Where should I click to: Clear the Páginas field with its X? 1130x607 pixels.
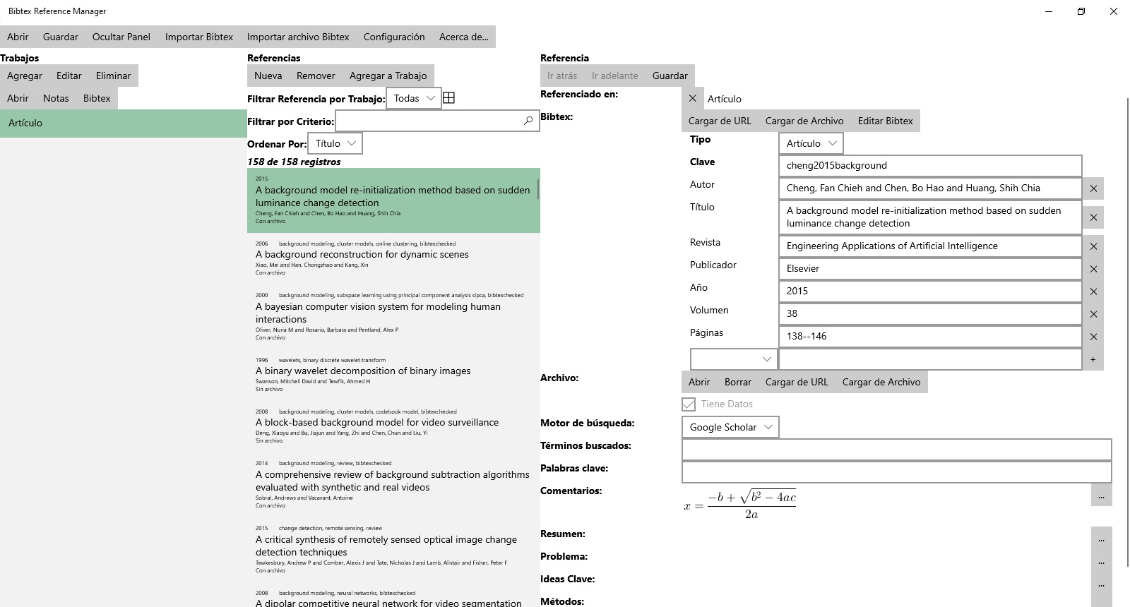pos(1093,337)
